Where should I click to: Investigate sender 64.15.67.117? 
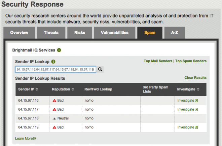[188, 109]
